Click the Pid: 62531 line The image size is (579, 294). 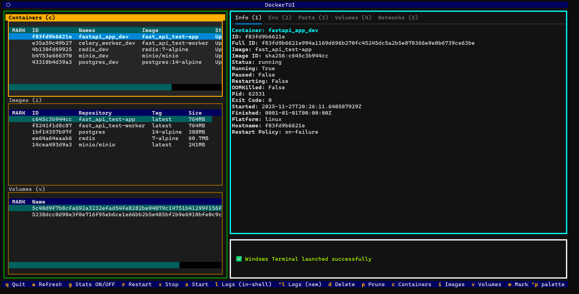(248, 94)
